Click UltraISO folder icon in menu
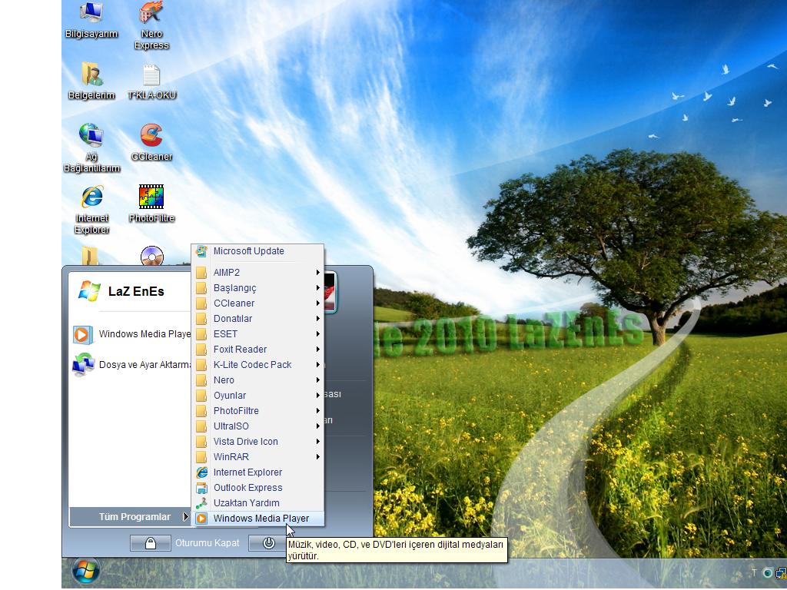787x590 pixels. pos(201,426)
